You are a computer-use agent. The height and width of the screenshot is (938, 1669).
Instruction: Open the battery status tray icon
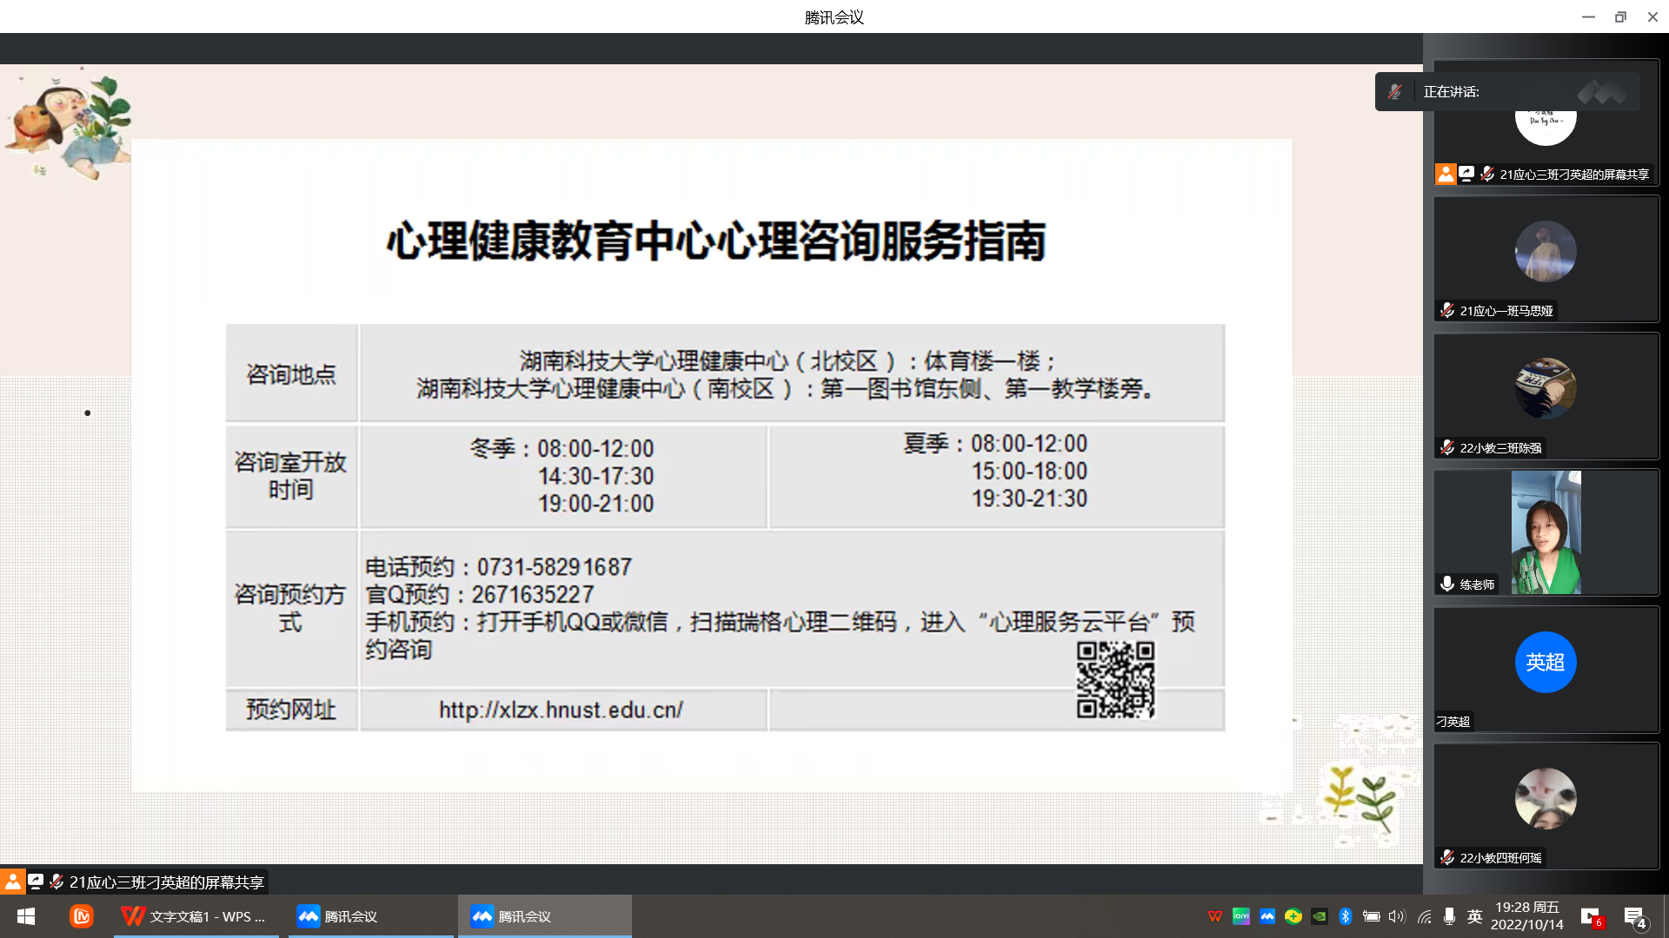(x=1371, y=916)
